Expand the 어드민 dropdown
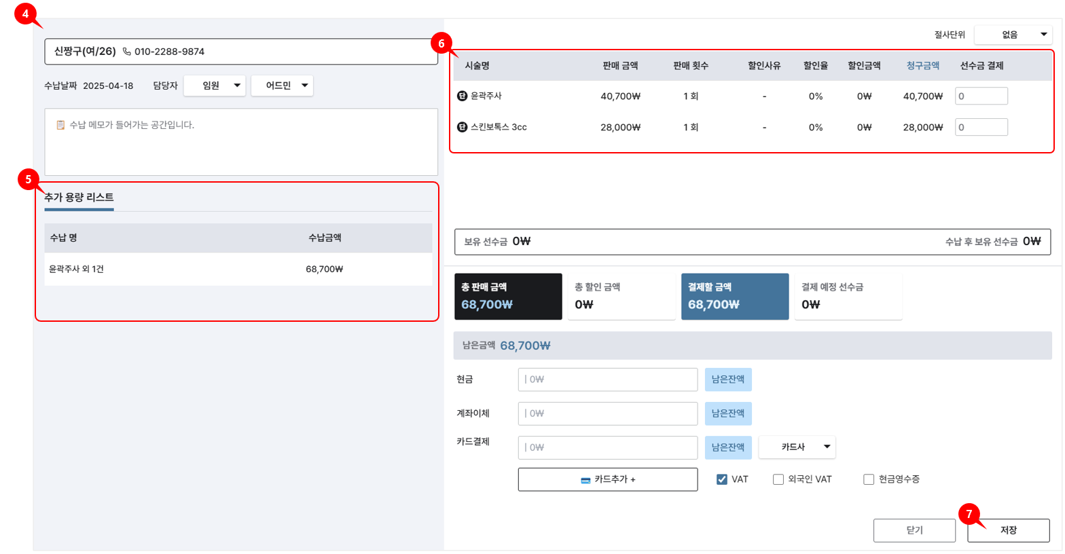 pyautogui.click(x=282, y=86)
